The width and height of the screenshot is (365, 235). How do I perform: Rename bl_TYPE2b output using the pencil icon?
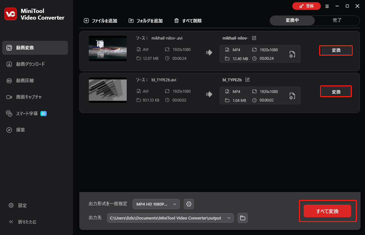(x=247, y=80)
